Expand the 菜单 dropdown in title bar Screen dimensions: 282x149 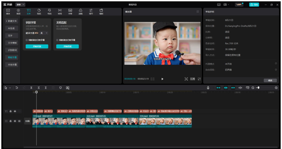[20, 5]
